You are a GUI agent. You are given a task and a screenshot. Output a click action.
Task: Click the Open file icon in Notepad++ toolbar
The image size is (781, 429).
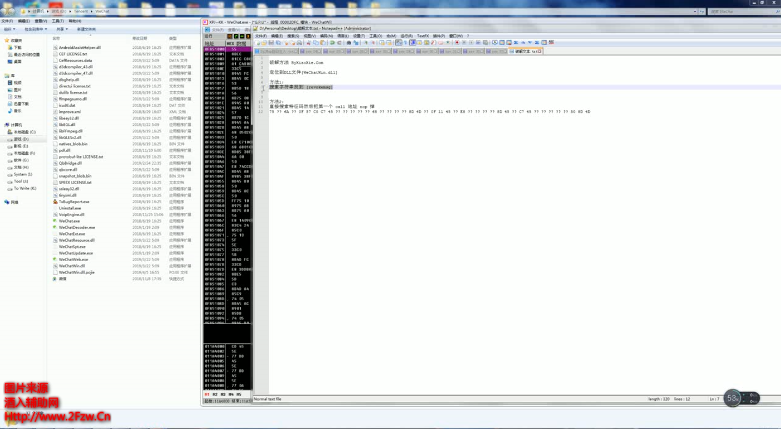click(264, 42)
